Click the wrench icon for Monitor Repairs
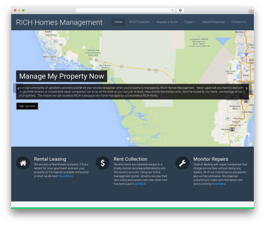 pos(182,163)
